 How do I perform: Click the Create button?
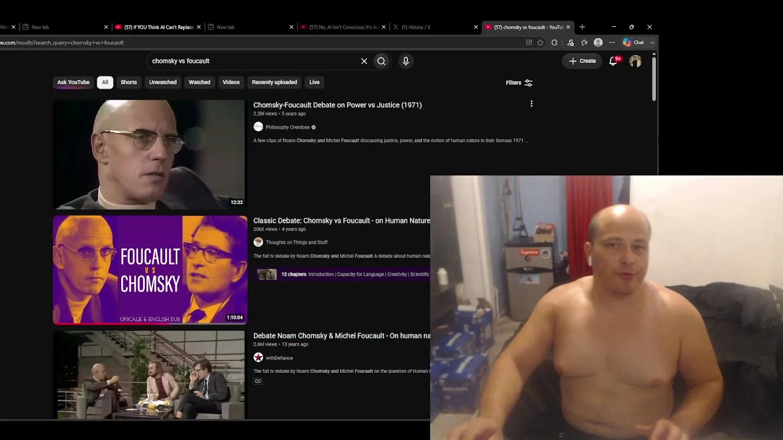pyautogui.click(x=582, y=61)
